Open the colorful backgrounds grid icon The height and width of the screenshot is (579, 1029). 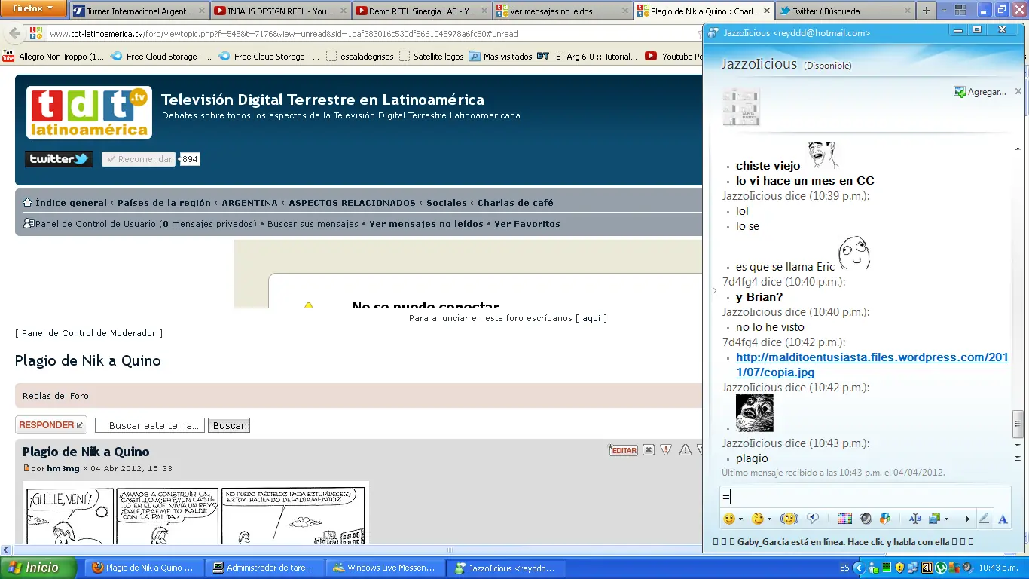pos(844,519)
